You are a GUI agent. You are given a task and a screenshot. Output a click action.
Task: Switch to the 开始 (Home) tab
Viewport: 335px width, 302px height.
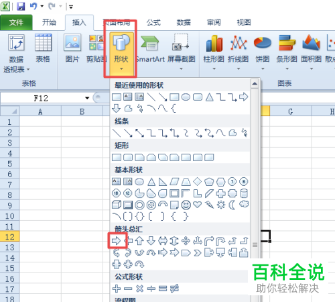click(49, 22)
